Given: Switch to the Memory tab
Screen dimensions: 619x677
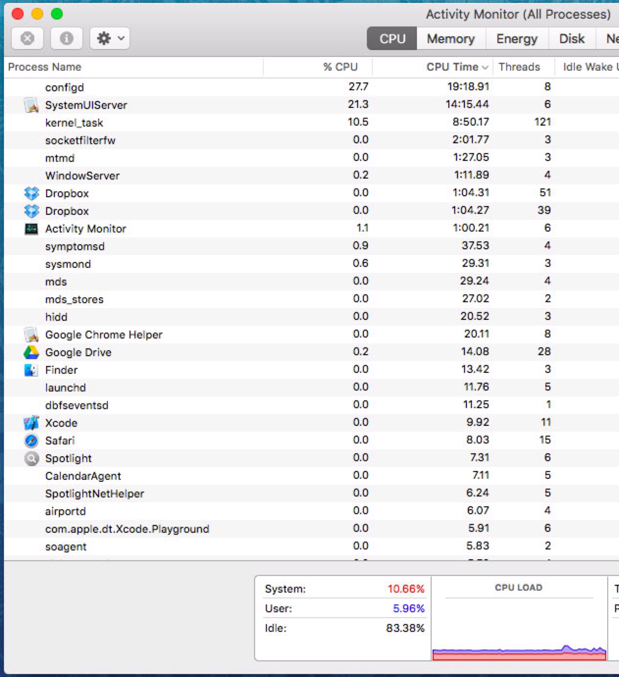Looking at the screenshot, I should [x=451, y=38].
